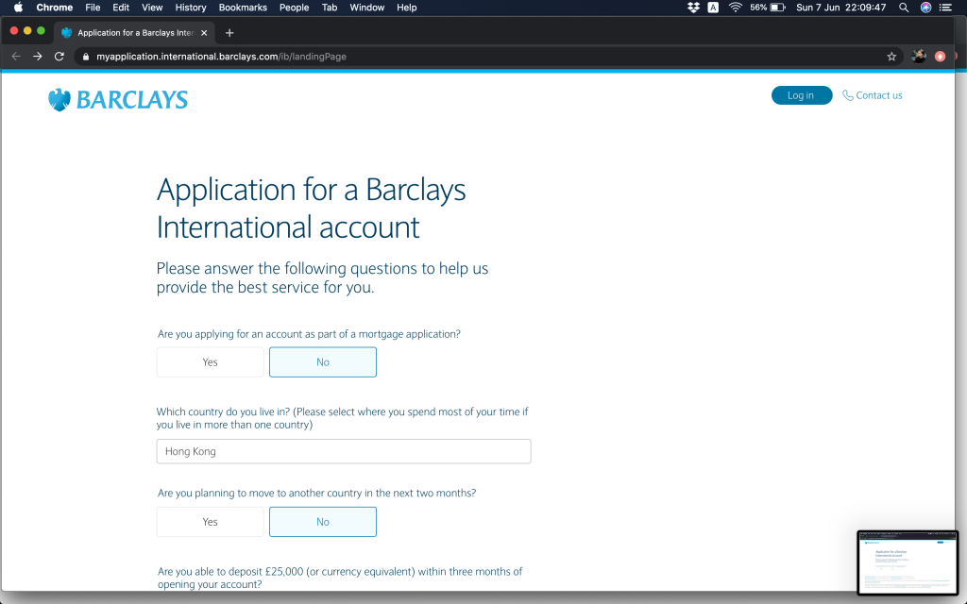Choose Yes for planning to move country

click(x=210, y=522)
